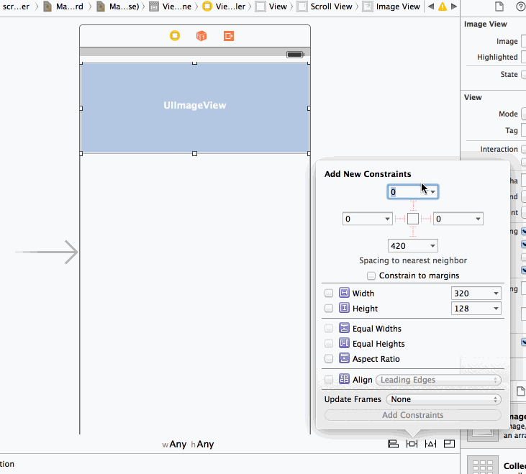Open the Update Frames None popup
Screen dimensions: 526x474
click(443, 399)
